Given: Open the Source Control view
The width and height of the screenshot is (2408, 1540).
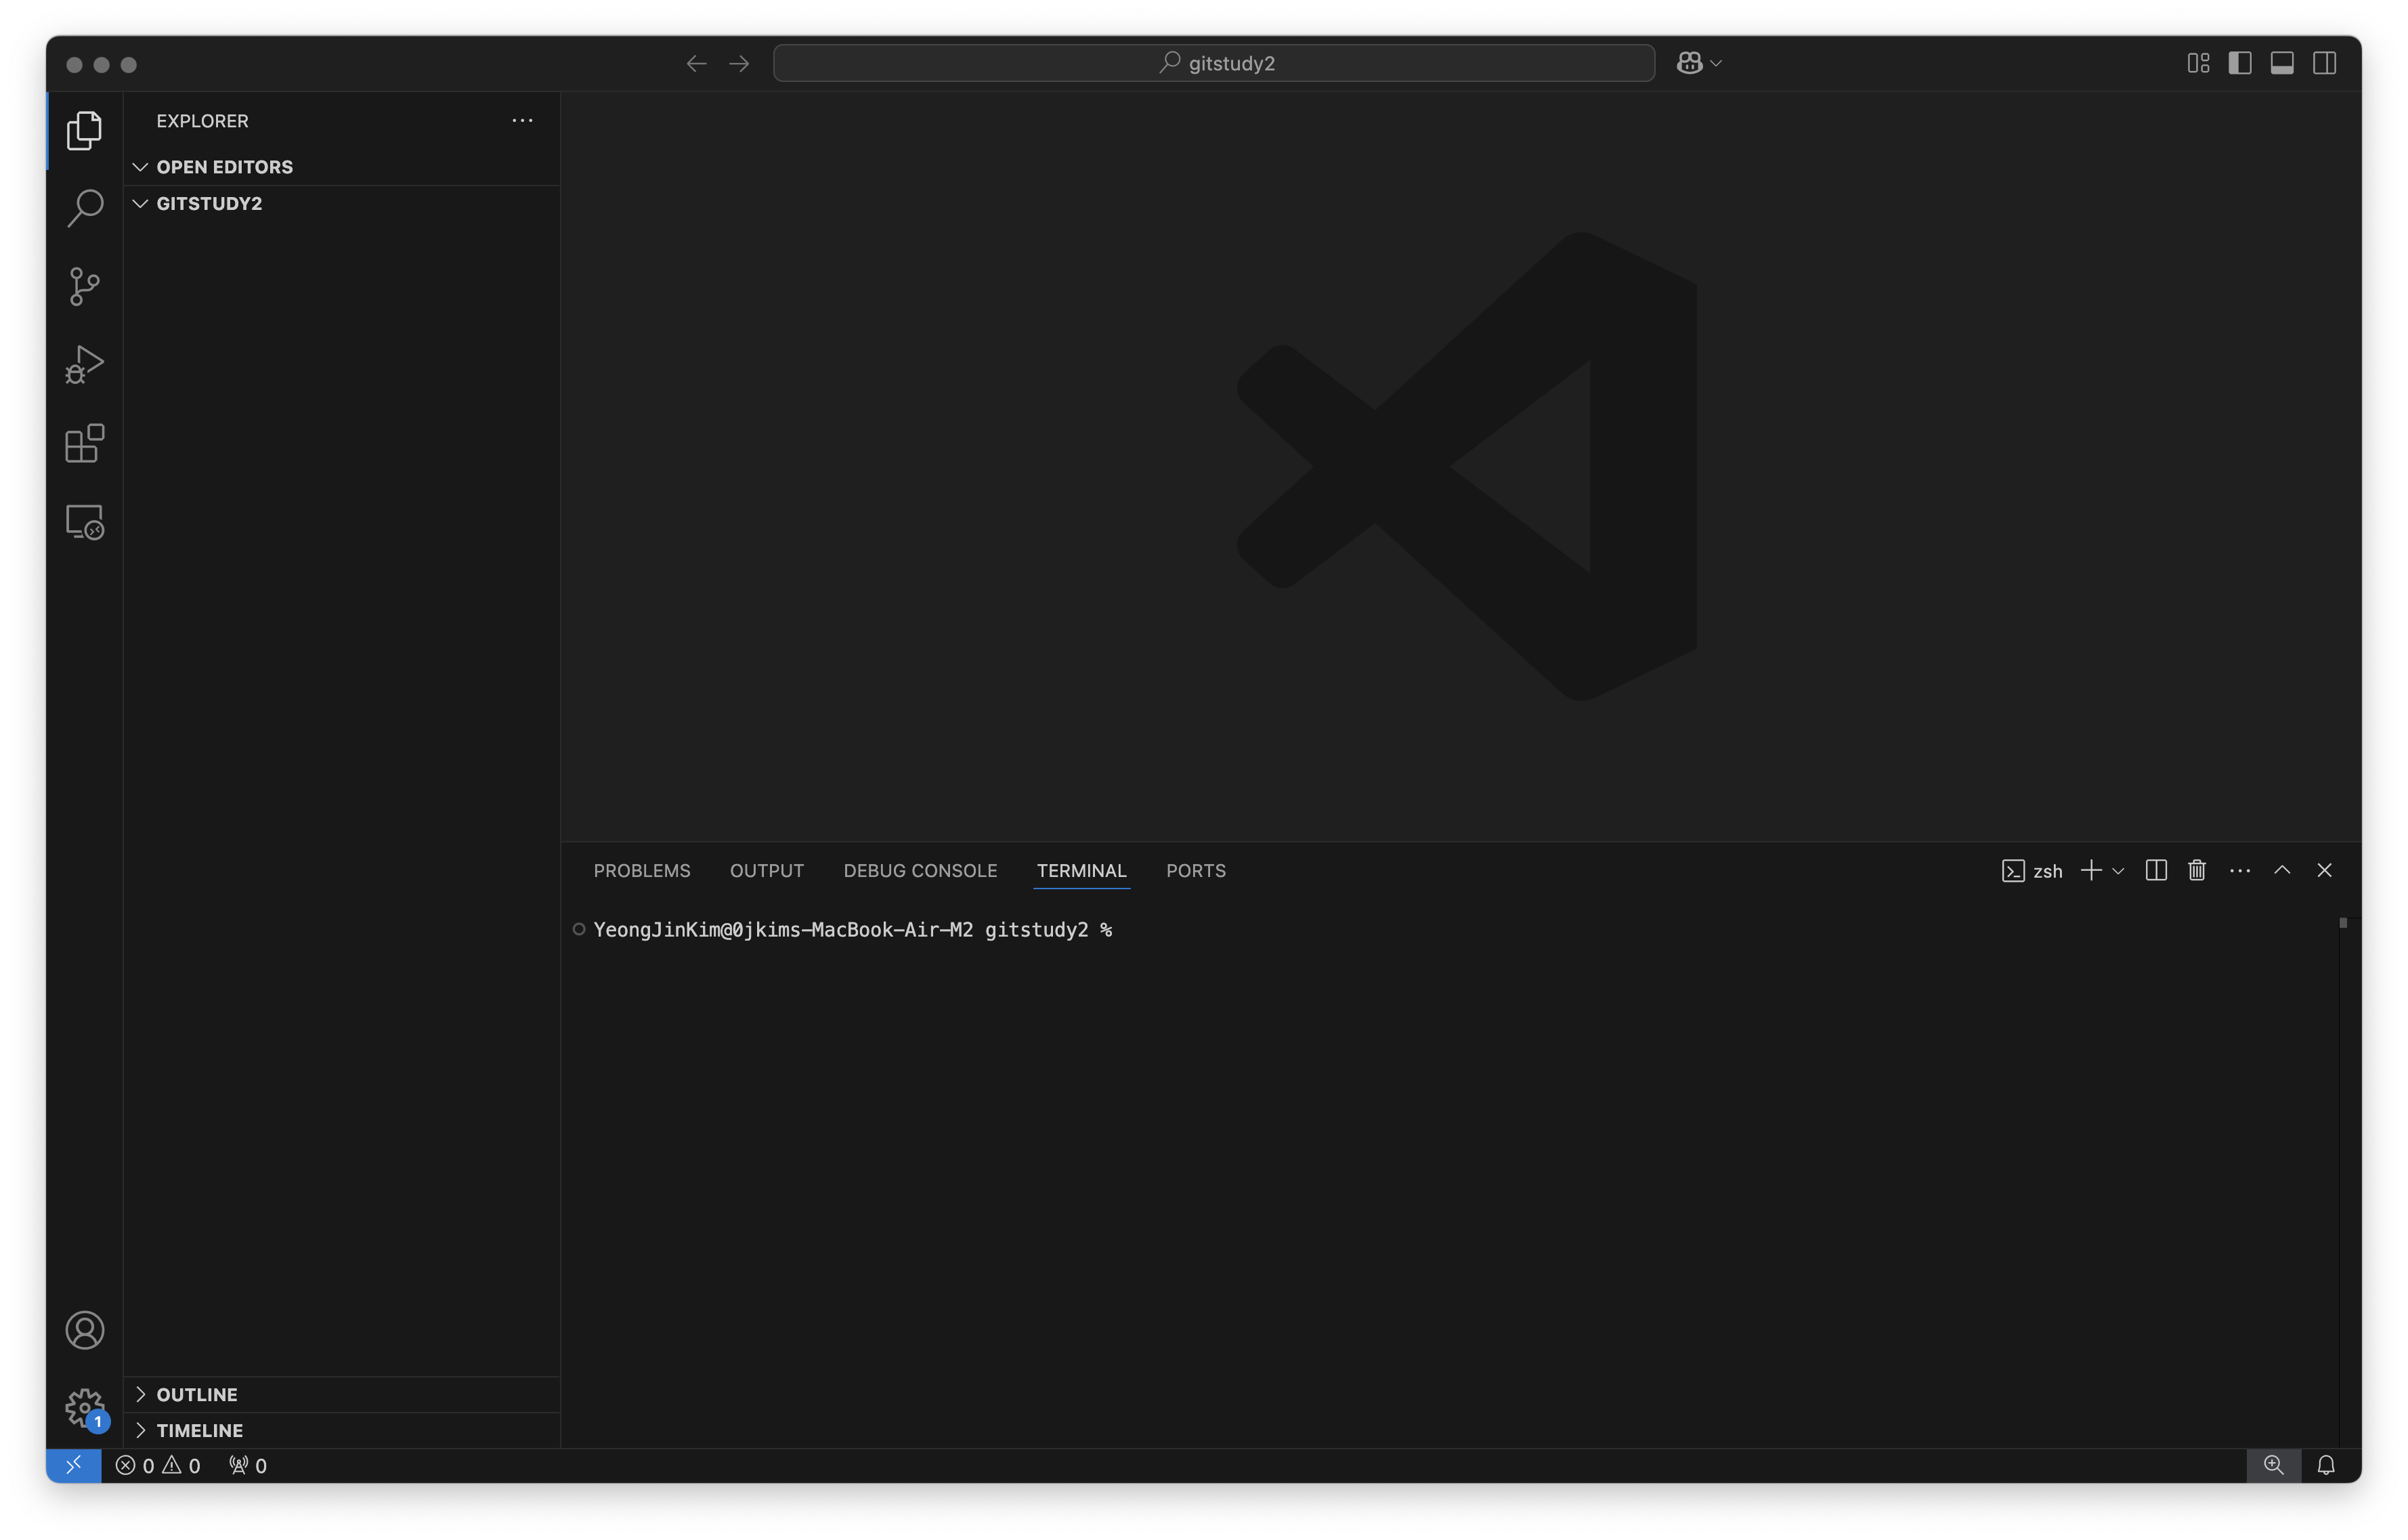Looking at the screenshot, I should click(x=85, y=286).
